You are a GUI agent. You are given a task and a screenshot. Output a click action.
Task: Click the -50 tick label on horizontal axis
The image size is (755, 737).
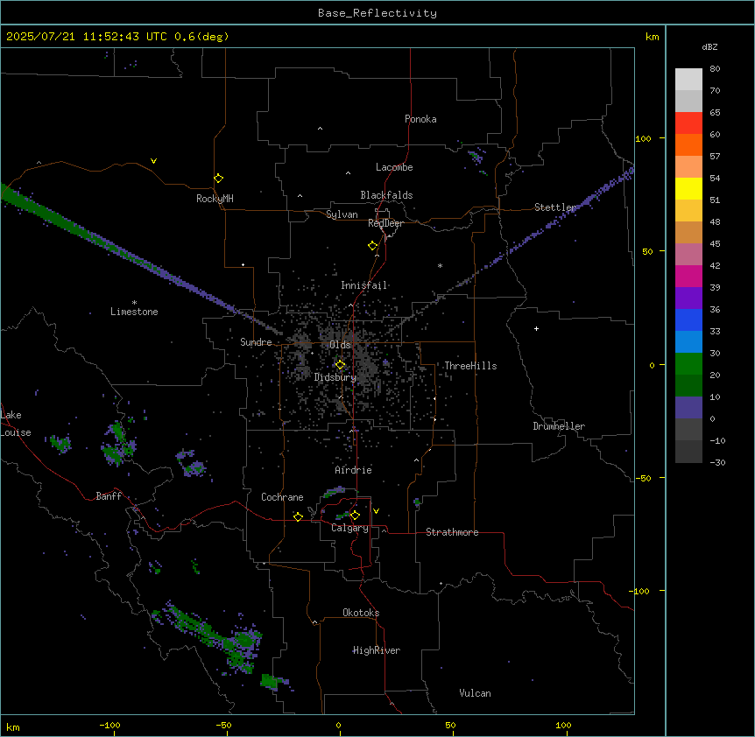[223, 725]
